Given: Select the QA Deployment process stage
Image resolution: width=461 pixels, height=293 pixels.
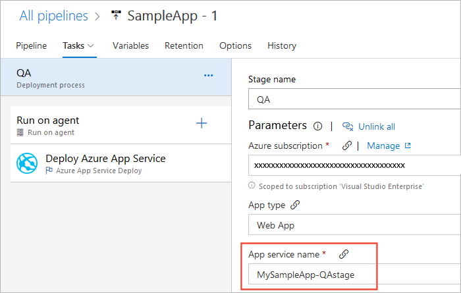Looking at the screenshot, I should (116, 77).
